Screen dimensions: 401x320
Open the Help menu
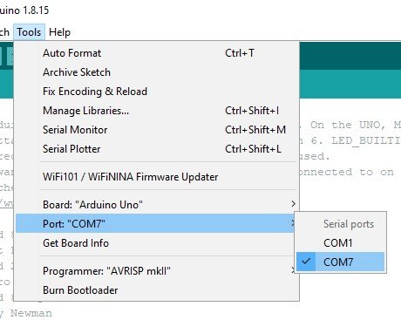click(x=59, y=32)
